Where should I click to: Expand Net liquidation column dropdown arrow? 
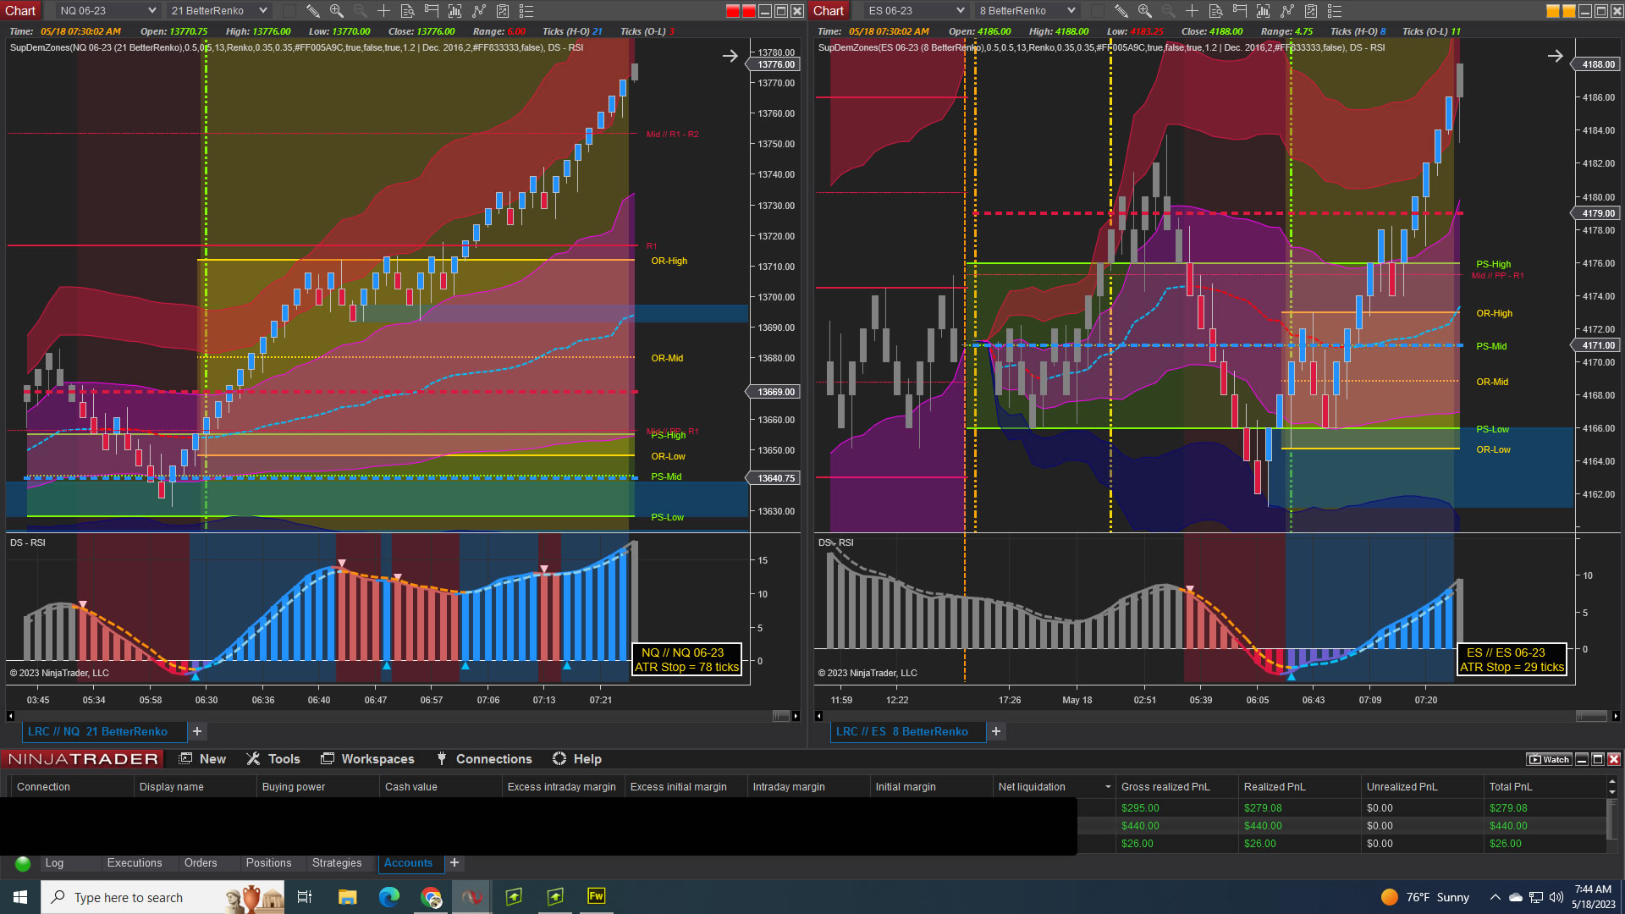[x=1108, y=787]
